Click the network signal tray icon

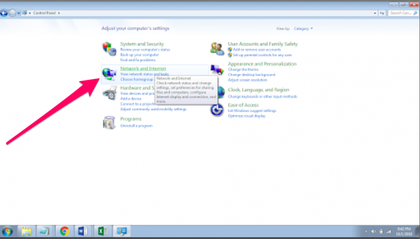pos(388,231)
